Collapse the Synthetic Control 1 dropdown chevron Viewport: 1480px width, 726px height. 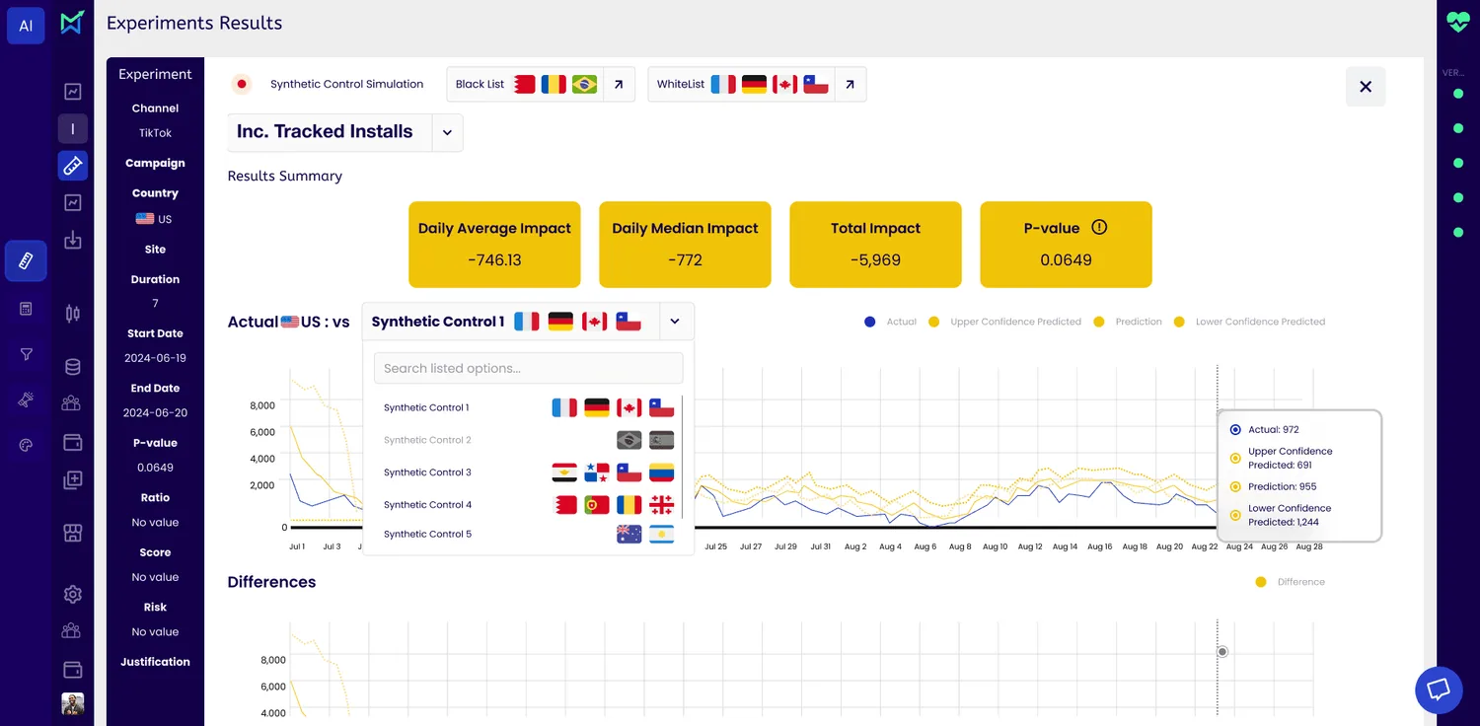pyautogui.click(x=675, y=322)
